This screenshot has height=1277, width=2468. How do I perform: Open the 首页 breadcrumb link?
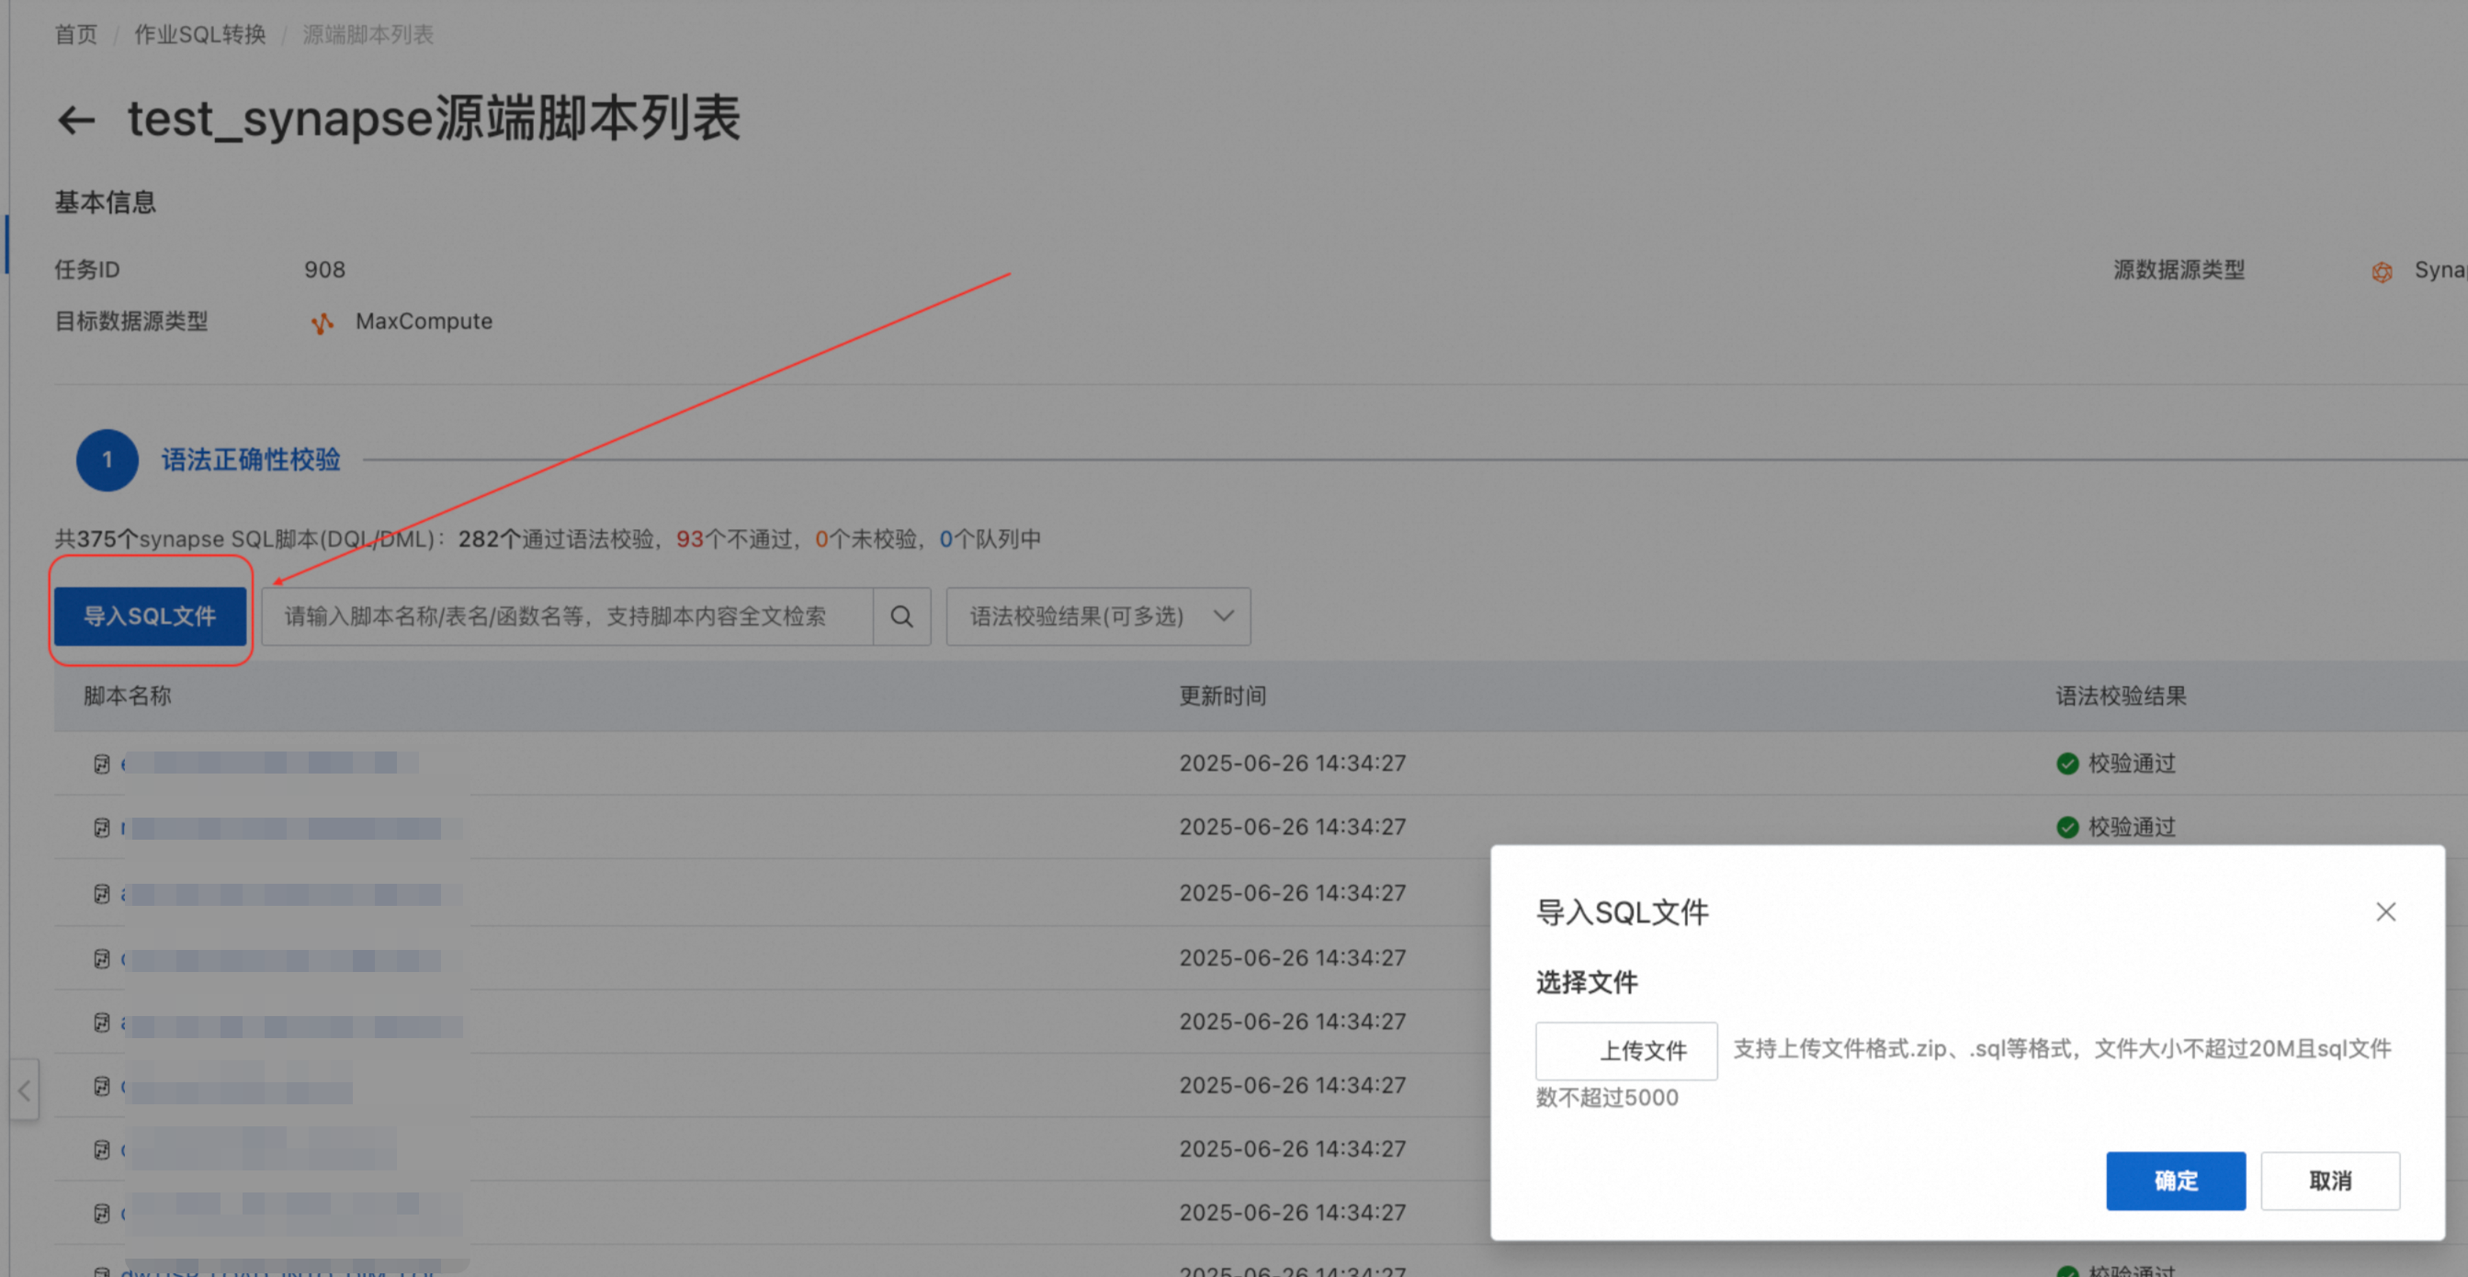click(75, 35)
